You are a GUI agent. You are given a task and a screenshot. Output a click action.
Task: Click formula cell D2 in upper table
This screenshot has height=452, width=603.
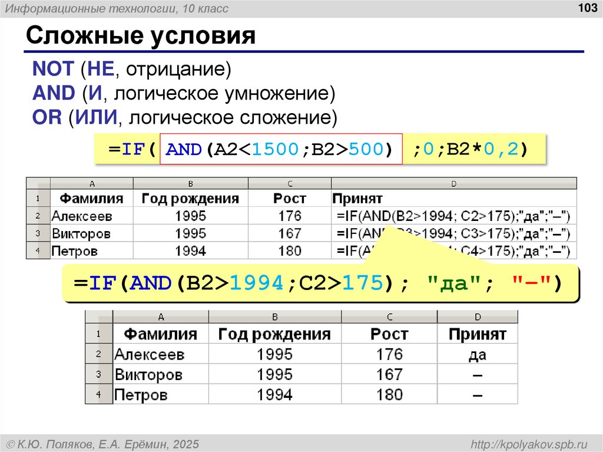point(454,216)
